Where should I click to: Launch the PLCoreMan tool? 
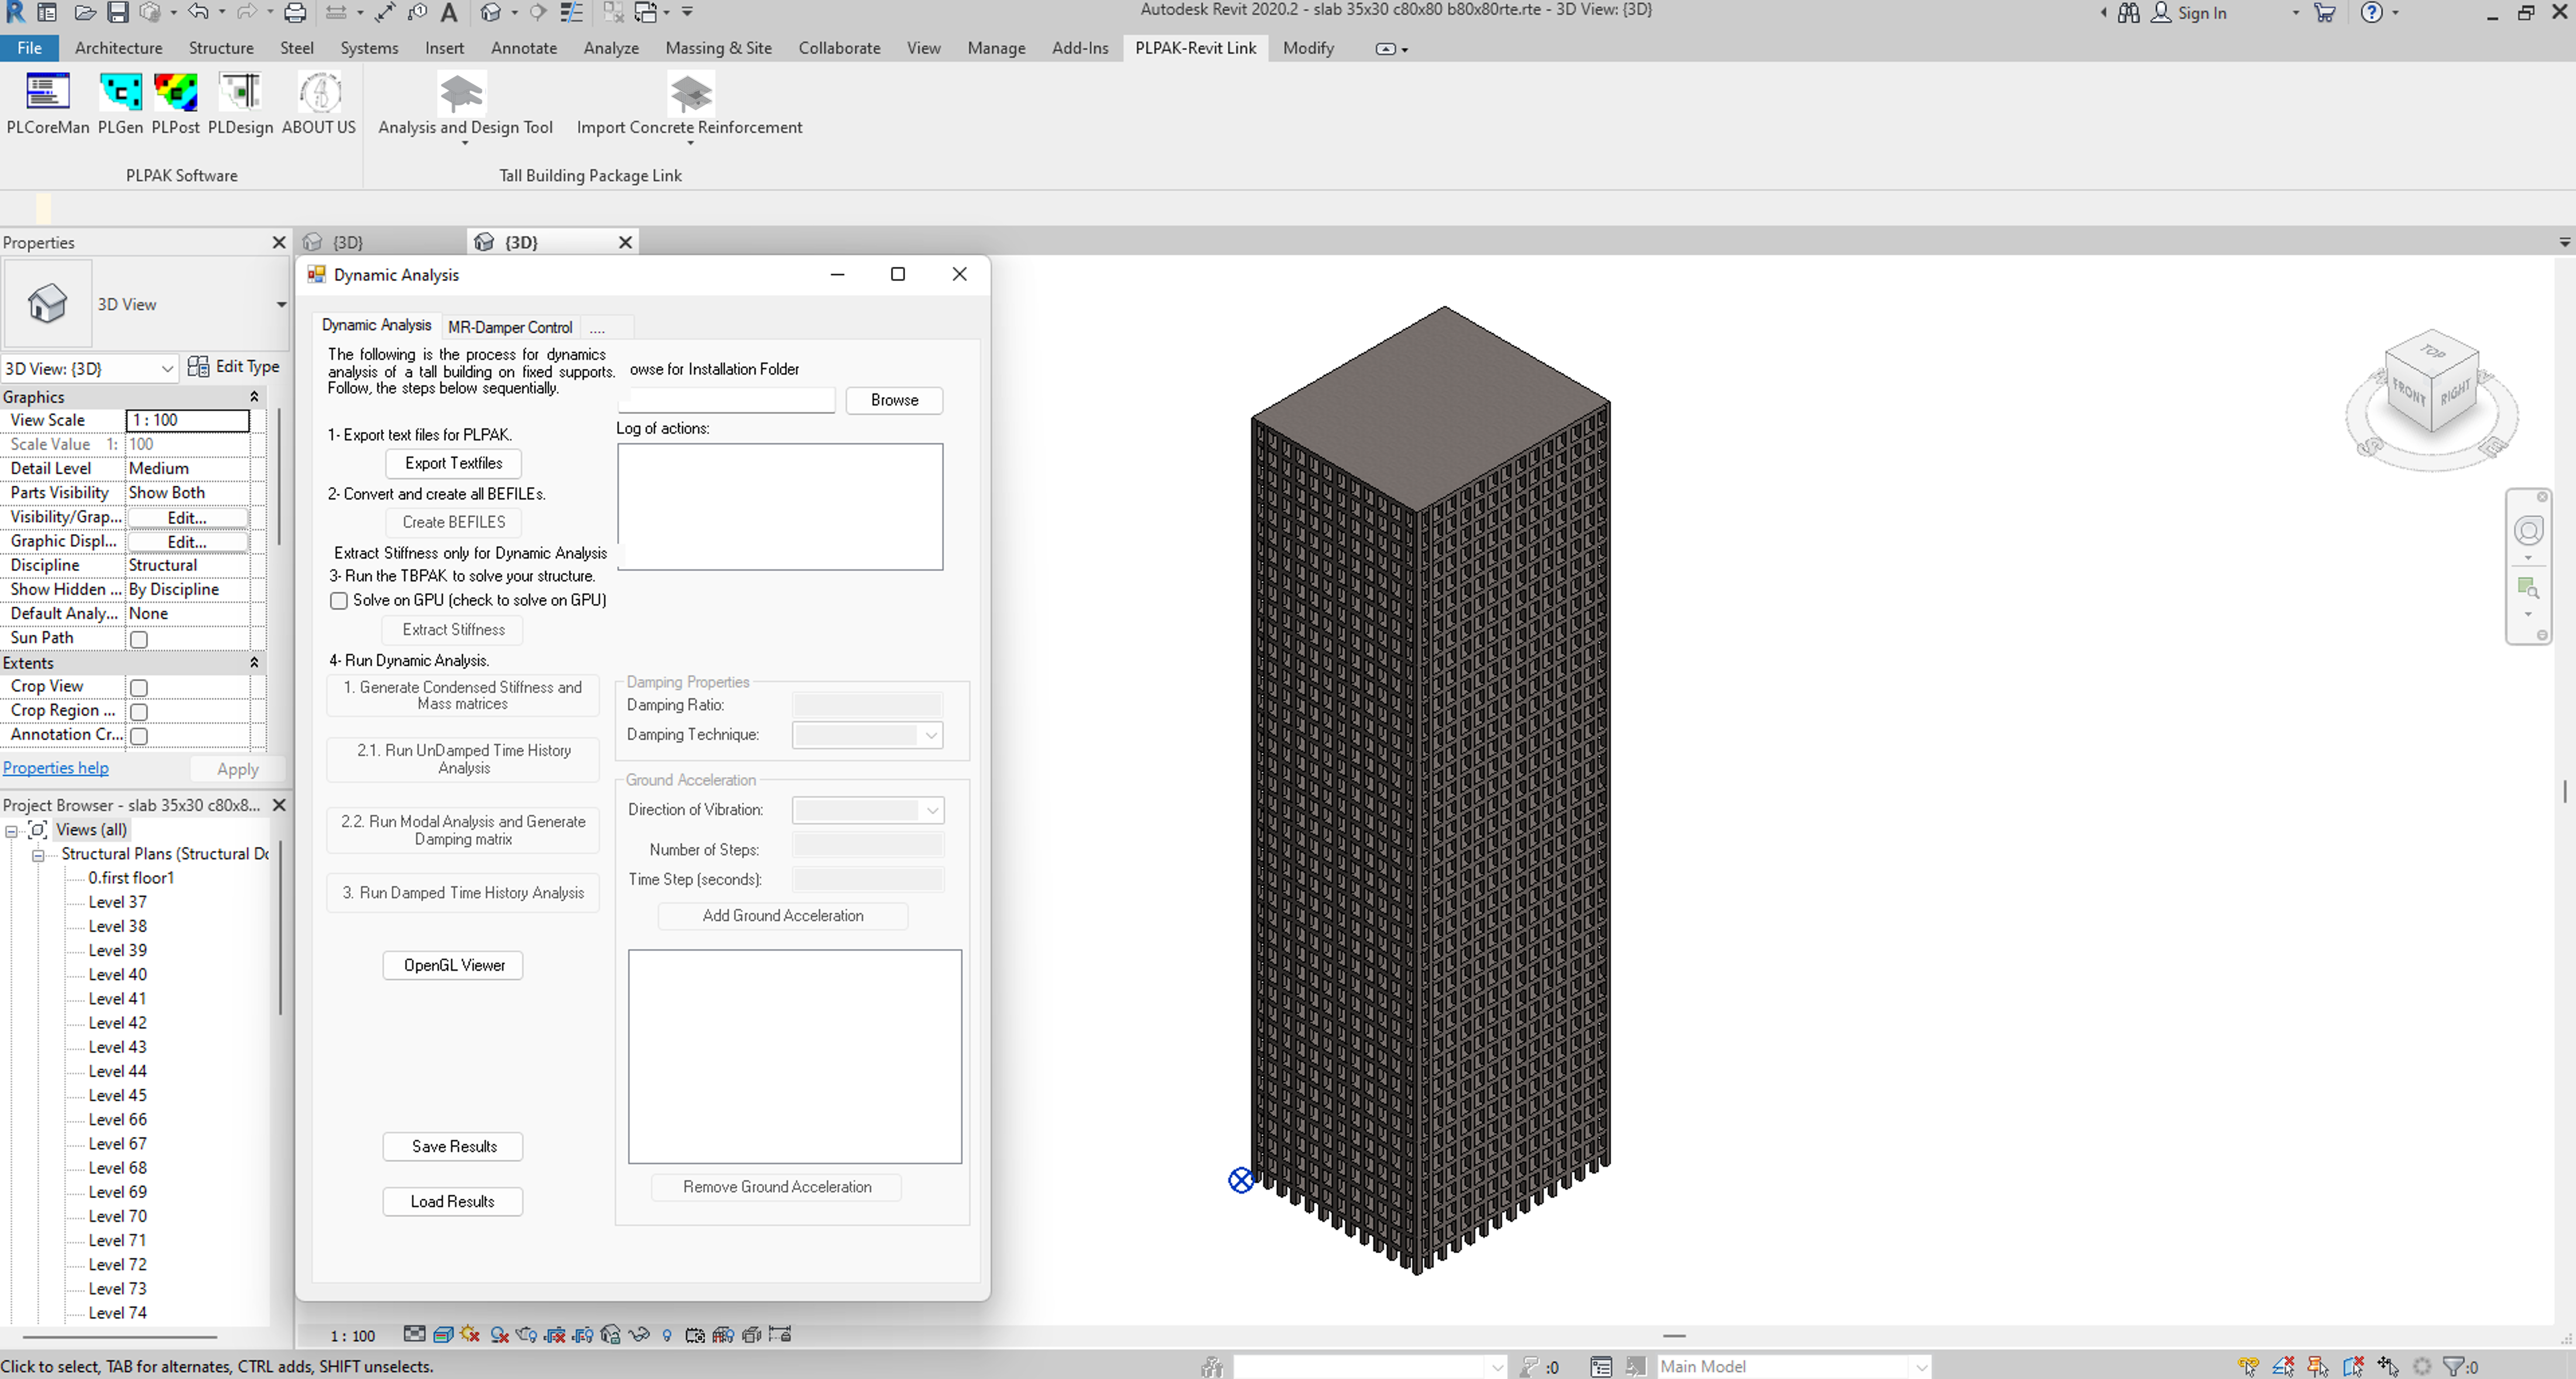[x=47, y=104]
